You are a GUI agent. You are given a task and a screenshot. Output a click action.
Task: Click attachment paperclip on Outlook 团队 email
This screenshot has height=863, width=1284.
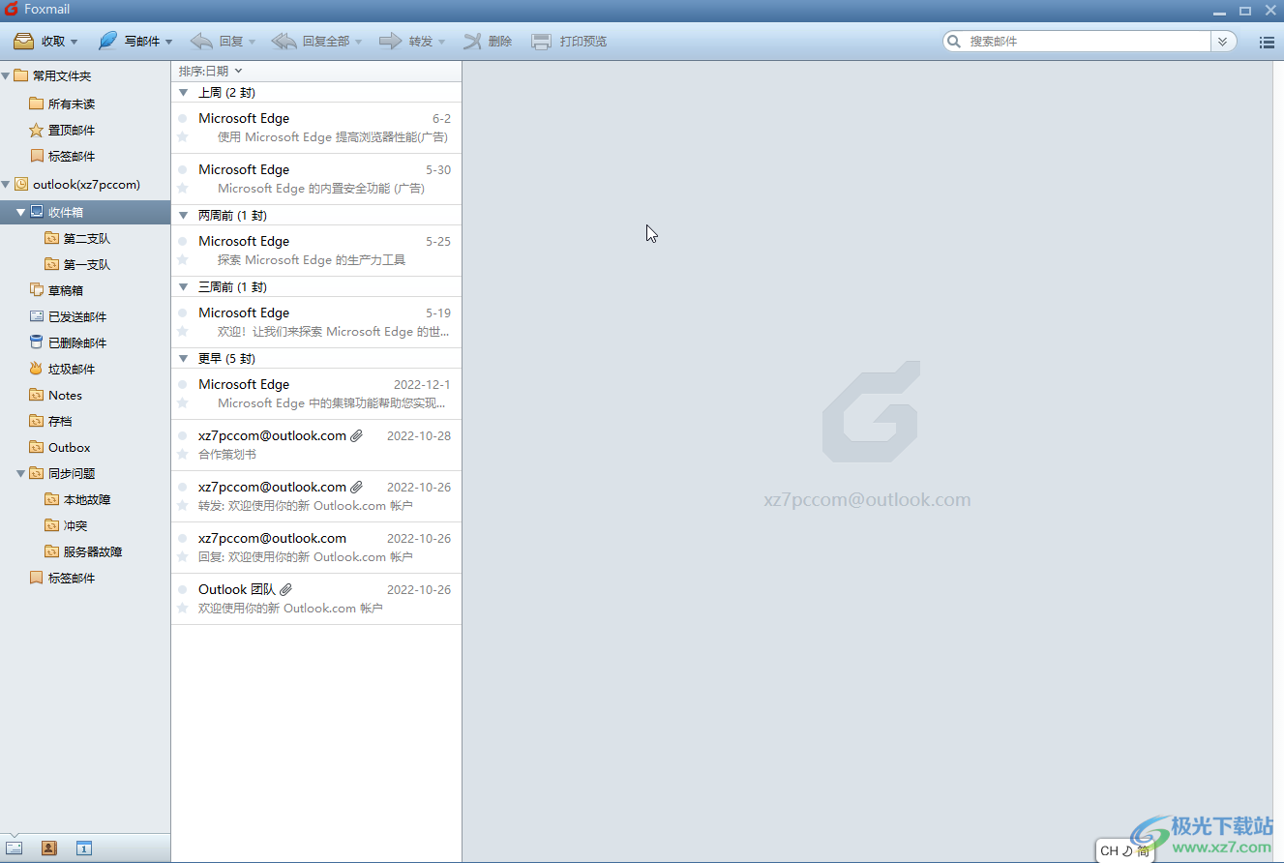click(285, 590)
